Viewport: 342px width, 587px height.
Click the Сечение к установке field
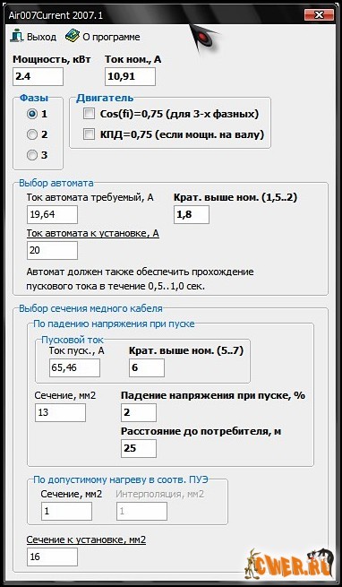(x=53, y=557)
